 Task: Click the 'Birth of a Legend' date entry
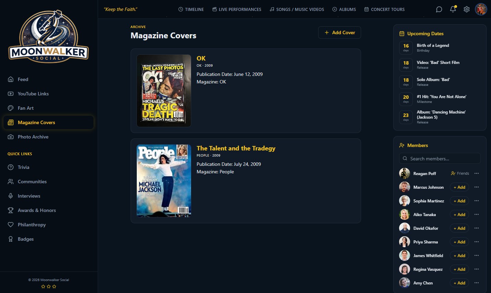pos(440,48)
